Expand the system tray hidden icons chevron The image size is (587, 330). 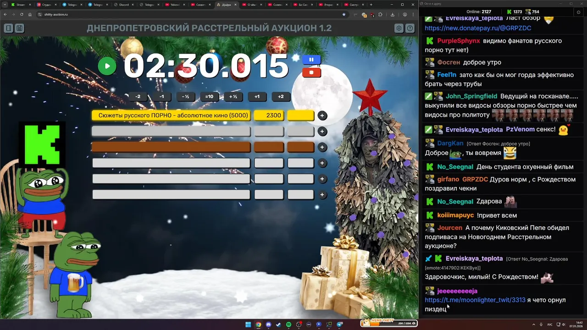click(534, 324)
